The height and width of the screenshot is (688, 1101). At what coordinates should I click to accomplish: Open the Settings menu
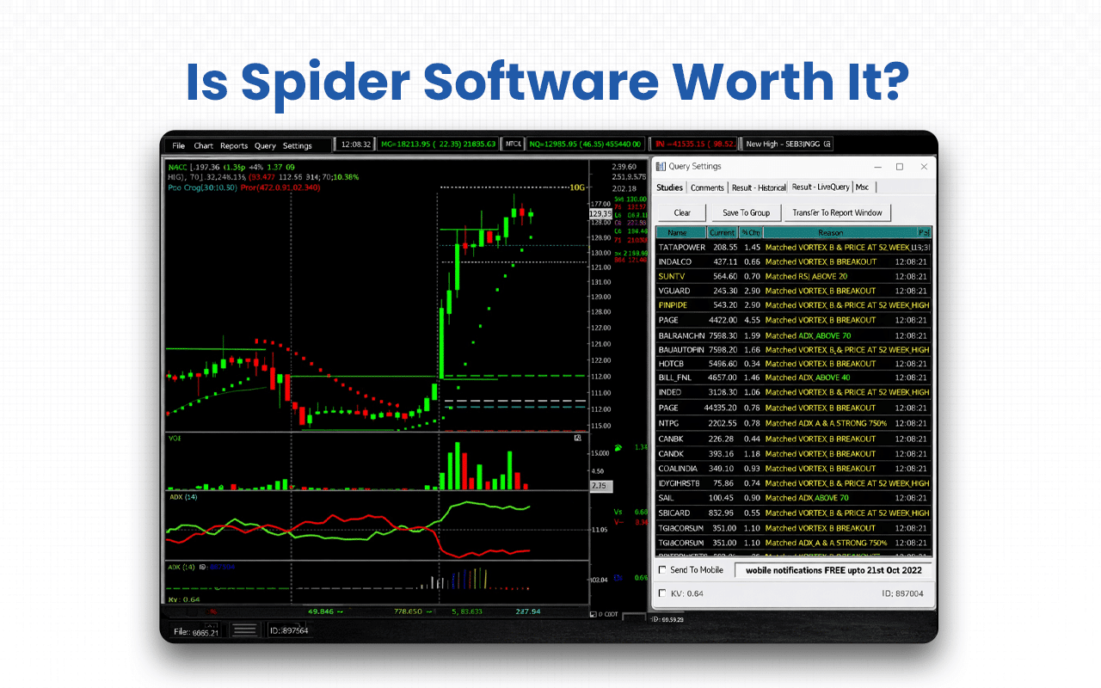point(296,146)
